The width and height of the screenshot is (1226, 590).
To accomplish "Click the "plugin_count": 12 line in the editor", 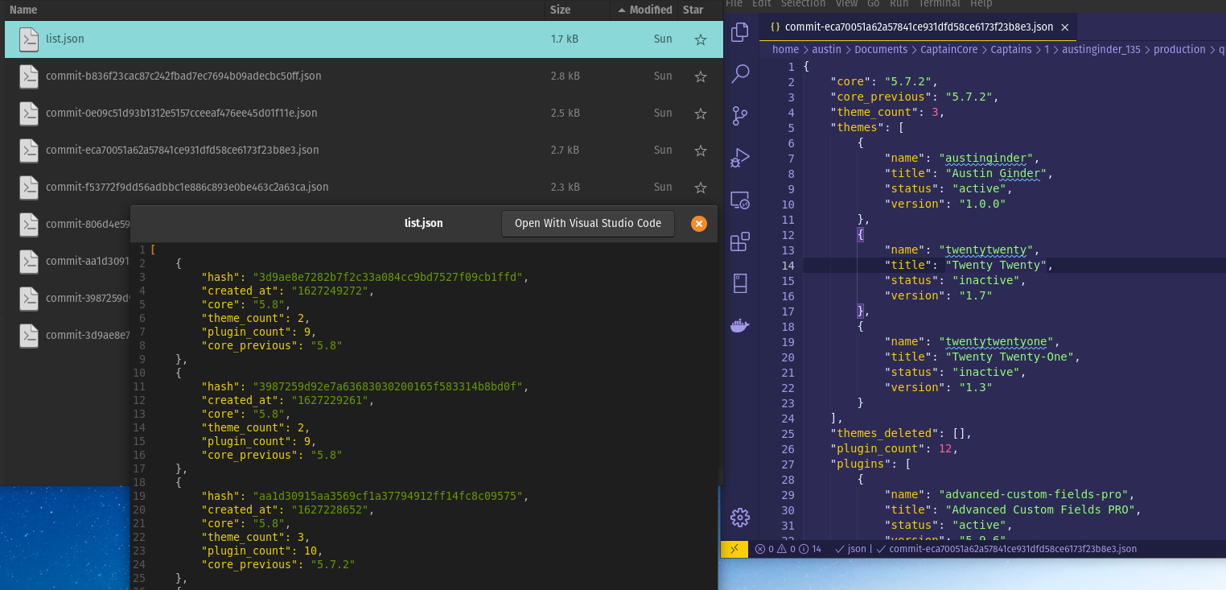I will (894, 449).
